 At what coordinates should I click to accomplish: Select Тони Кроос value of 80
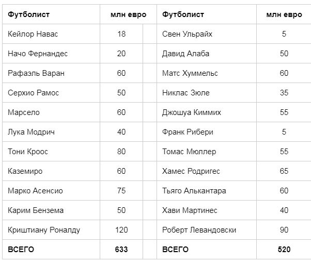point(121,152)
